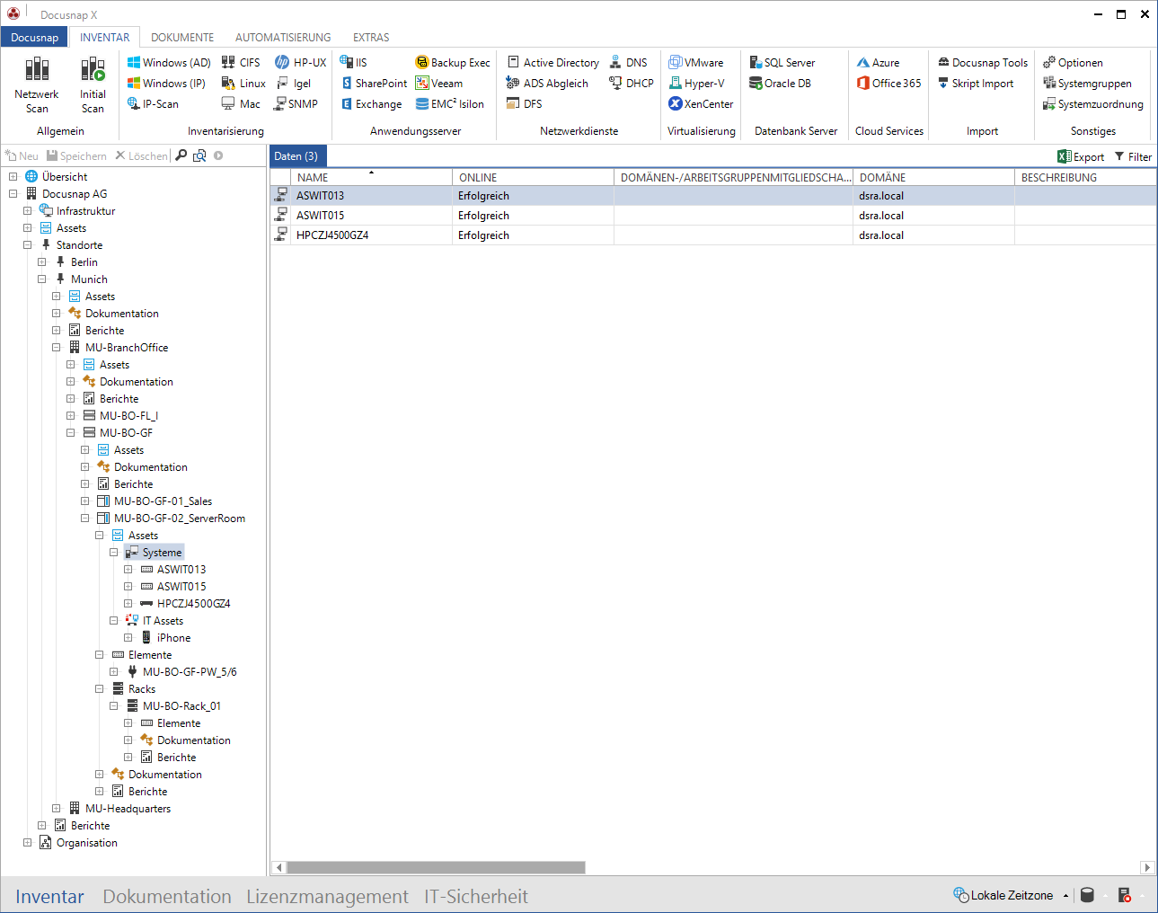Image resolution: width=1158 pixels, height=913 pixels.
Task: Open Systemgruppen
Action: [1087, 84]
